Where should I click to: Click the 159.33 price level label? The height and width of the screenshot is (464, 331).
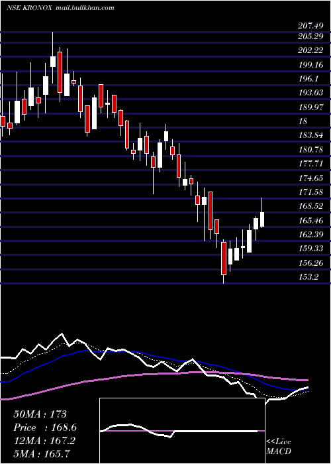310,249
